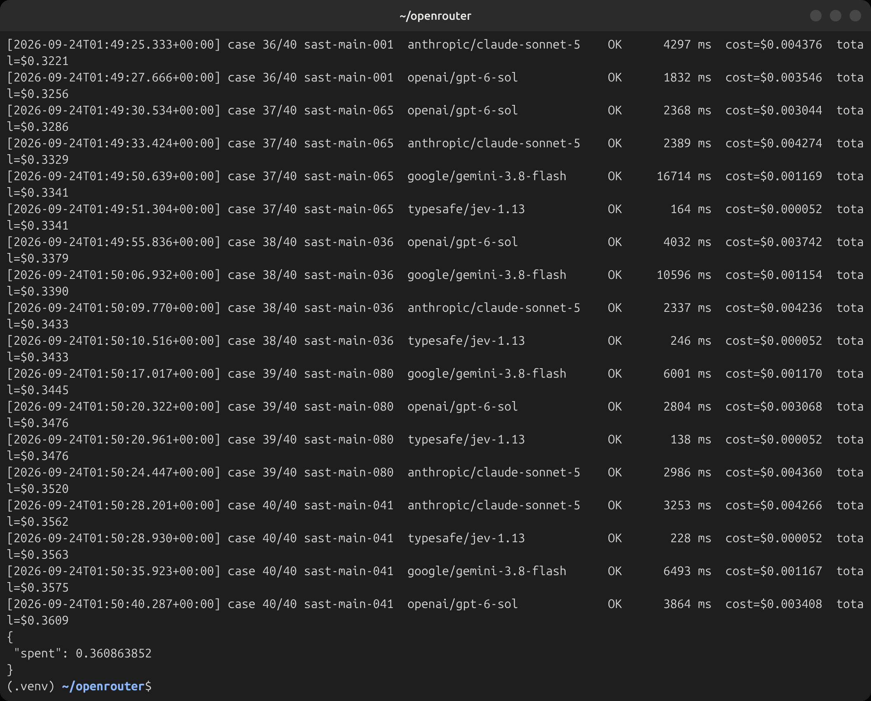871x701 pixels.
Task: Click timestamp 2026-09-24T01:50:10.516+00:00
Action: tap(114, 341)
